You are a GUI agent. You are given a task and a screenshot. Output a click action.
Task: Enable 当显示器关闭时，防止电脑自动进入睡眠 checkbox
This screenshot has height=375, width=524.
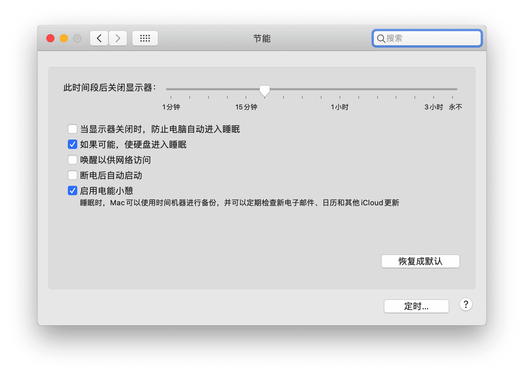pos(73,129)
